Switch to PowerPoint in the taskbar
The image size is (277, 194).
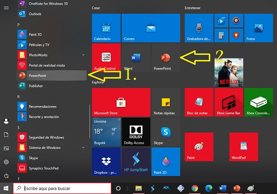click(237, 188)
